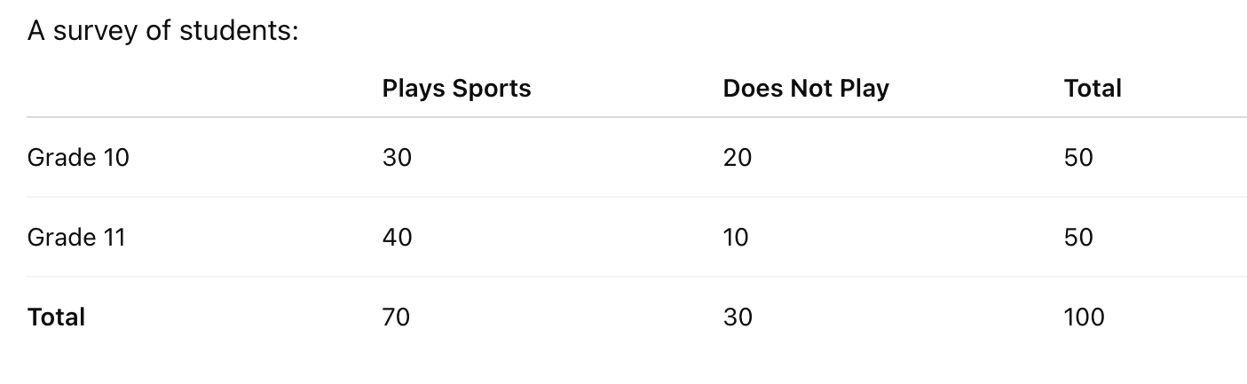
Task: Click the 'Grade 11' row label
Action: [x=76, y=238]
